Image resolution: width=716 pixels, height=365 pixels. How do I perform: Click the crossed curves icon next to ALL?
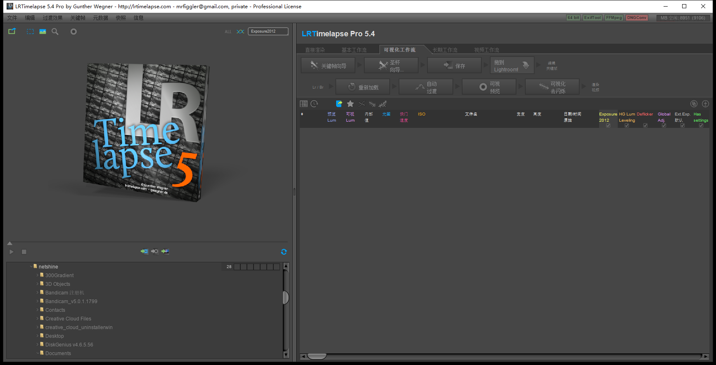coord(240,31)
